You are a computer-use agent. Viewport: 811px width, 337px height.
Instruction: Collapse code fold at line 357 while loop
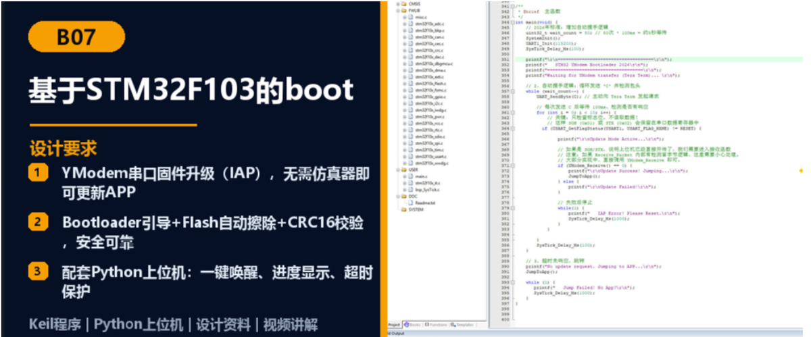(x=512, y=90)
